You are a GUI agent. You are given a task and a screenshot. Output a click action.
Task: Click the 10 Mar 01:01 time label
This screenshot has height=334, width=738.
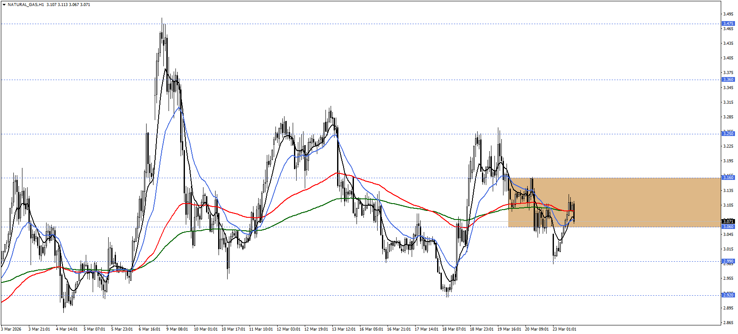(206, 329)
